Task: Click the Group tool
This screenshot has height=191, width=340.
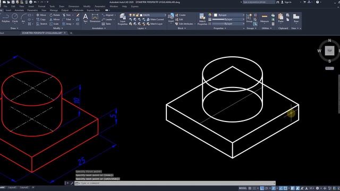Action: pyautogui.click(x=249, y=18)
